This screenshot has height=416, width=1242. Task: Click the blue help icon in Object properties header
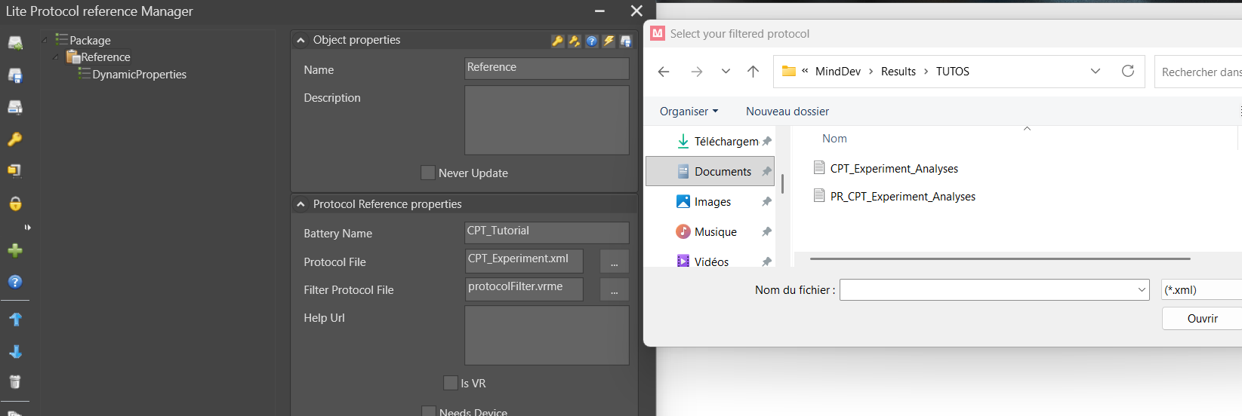coord(592,41)
